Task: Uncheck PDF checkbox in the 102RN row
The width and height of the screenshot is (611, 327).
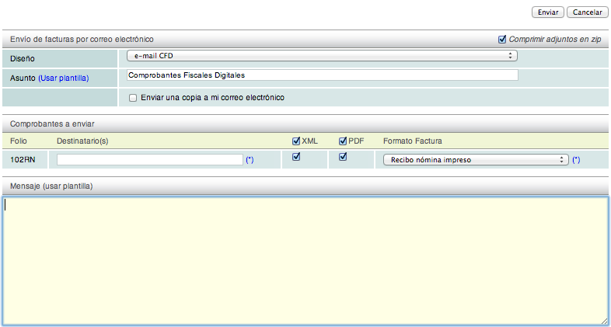Action: coord(343,157)
